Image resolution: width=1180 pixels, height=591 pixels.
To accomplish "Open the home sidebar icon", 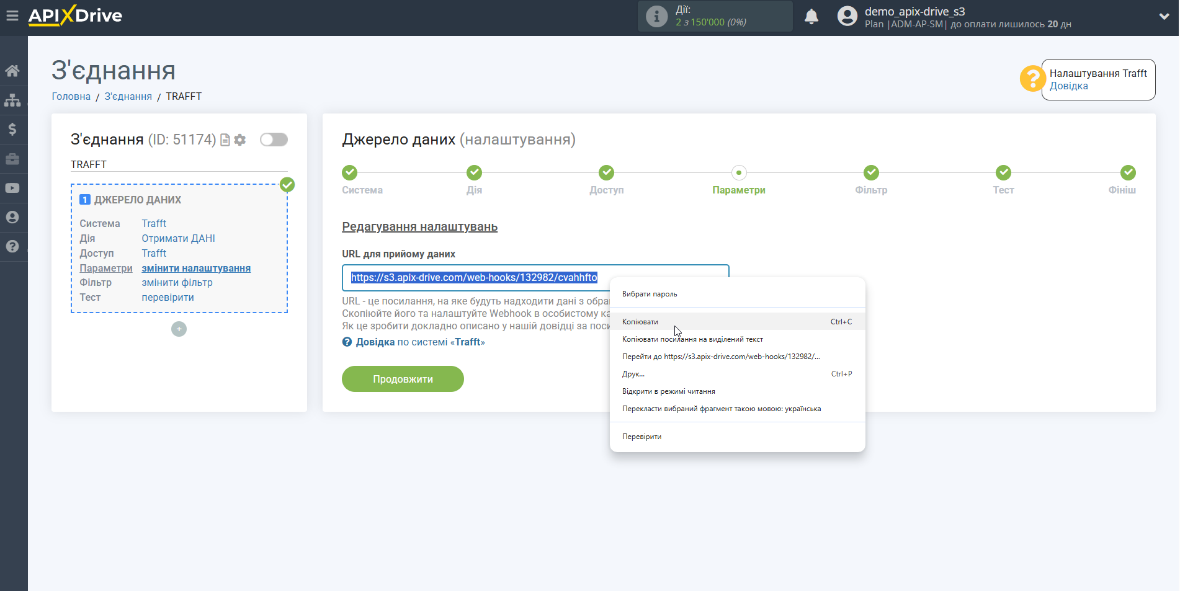I will pyautogui.click(x=12, y=71).
